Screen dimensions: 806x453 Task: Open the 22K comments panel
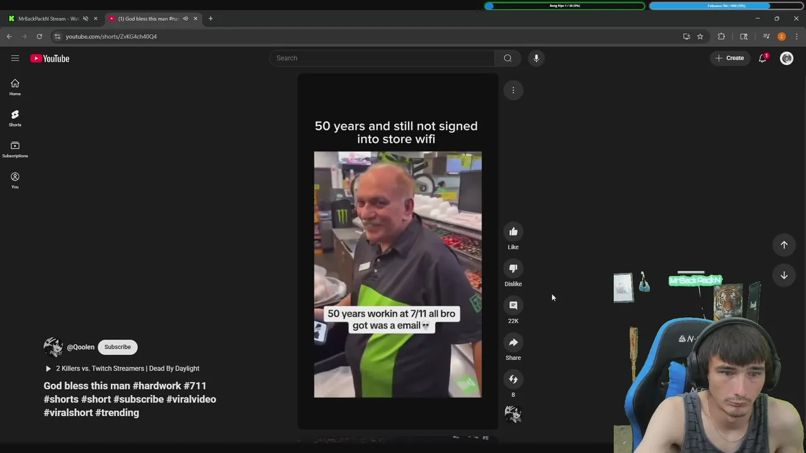[x=513, y=306]
